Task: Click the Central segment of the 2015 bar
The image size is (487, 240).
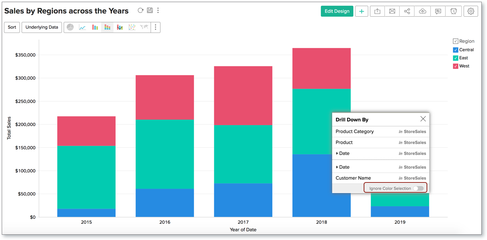Action: (x=86, y=213)
